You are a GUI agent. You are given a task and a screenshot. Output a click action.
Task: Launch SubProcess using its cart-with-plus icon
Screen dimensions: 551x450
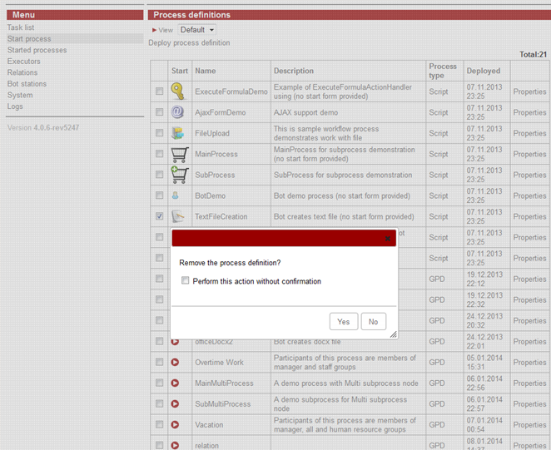180,175
